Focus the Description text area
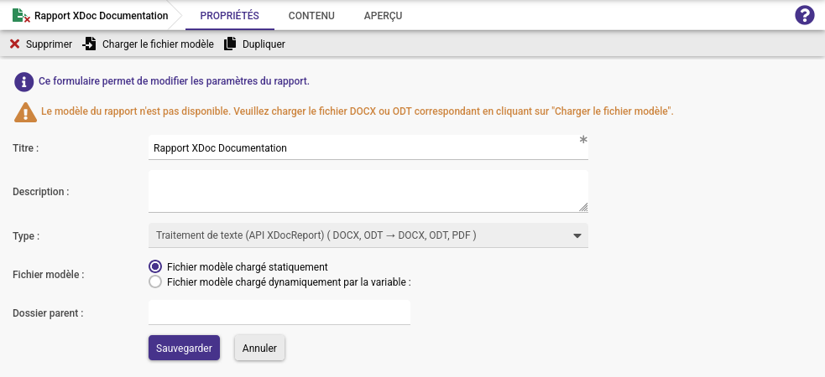 point(368,191)
